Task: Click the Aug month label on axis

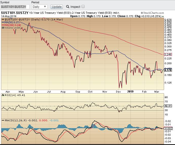Action: pyautogui.click(x=63, y=92)
